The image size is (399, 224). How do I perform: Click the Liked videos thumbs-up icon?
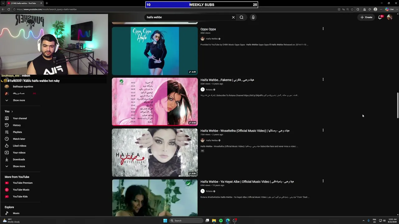[7, 146]
